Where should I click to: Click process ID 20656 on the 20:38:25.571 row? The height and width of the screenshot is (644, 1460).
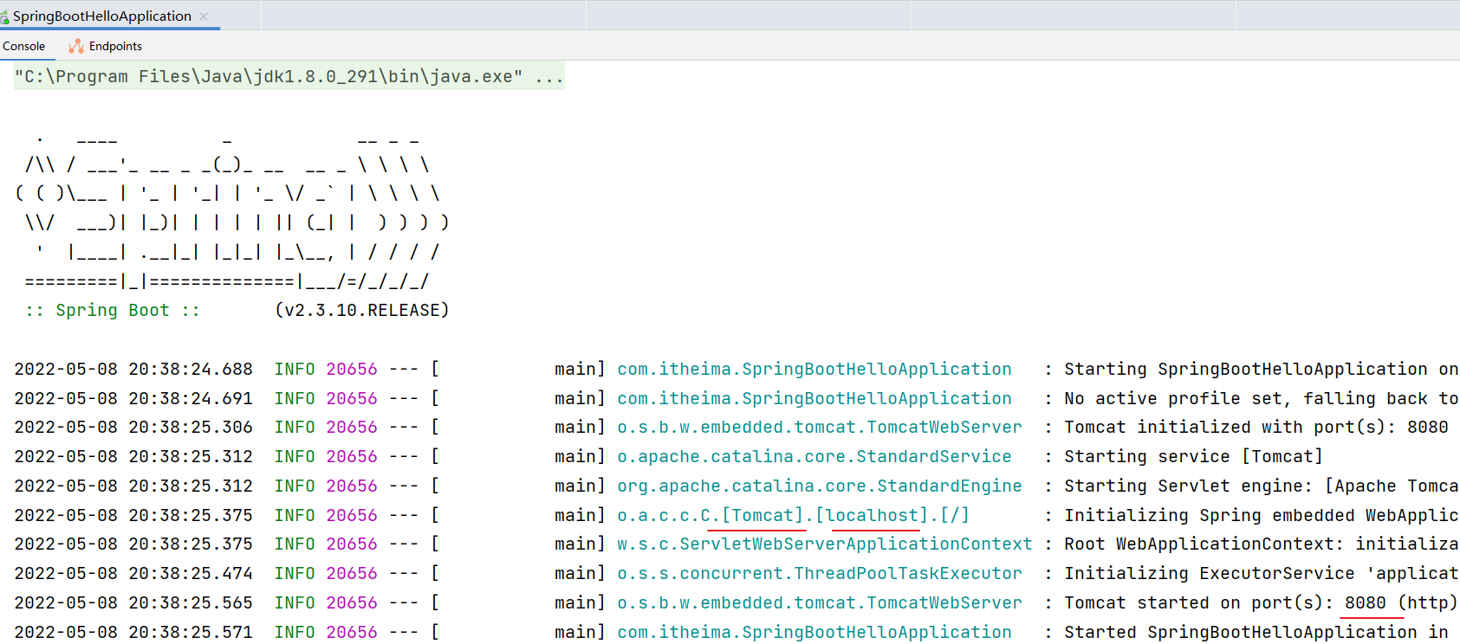[x=352, y=632]
